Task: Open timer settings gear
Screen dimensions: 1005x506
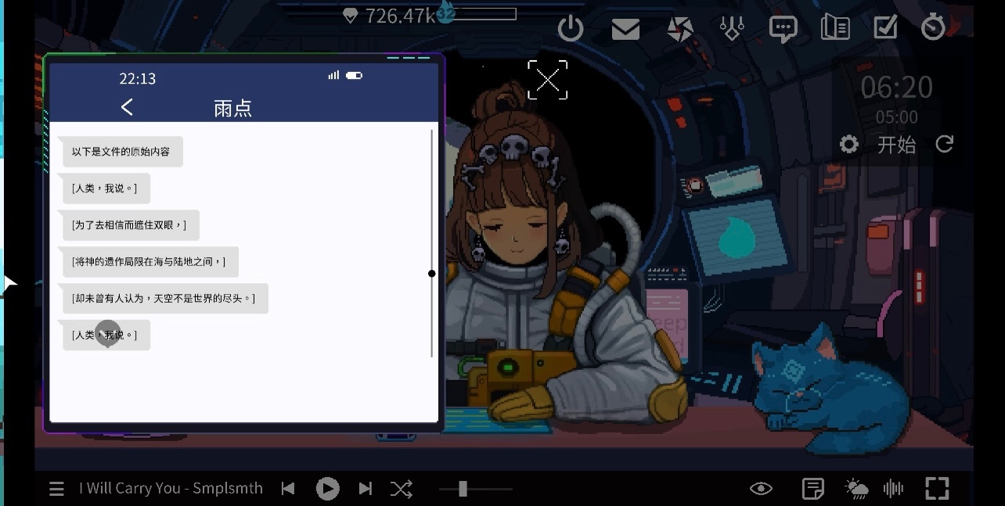Action: (848, 145)
